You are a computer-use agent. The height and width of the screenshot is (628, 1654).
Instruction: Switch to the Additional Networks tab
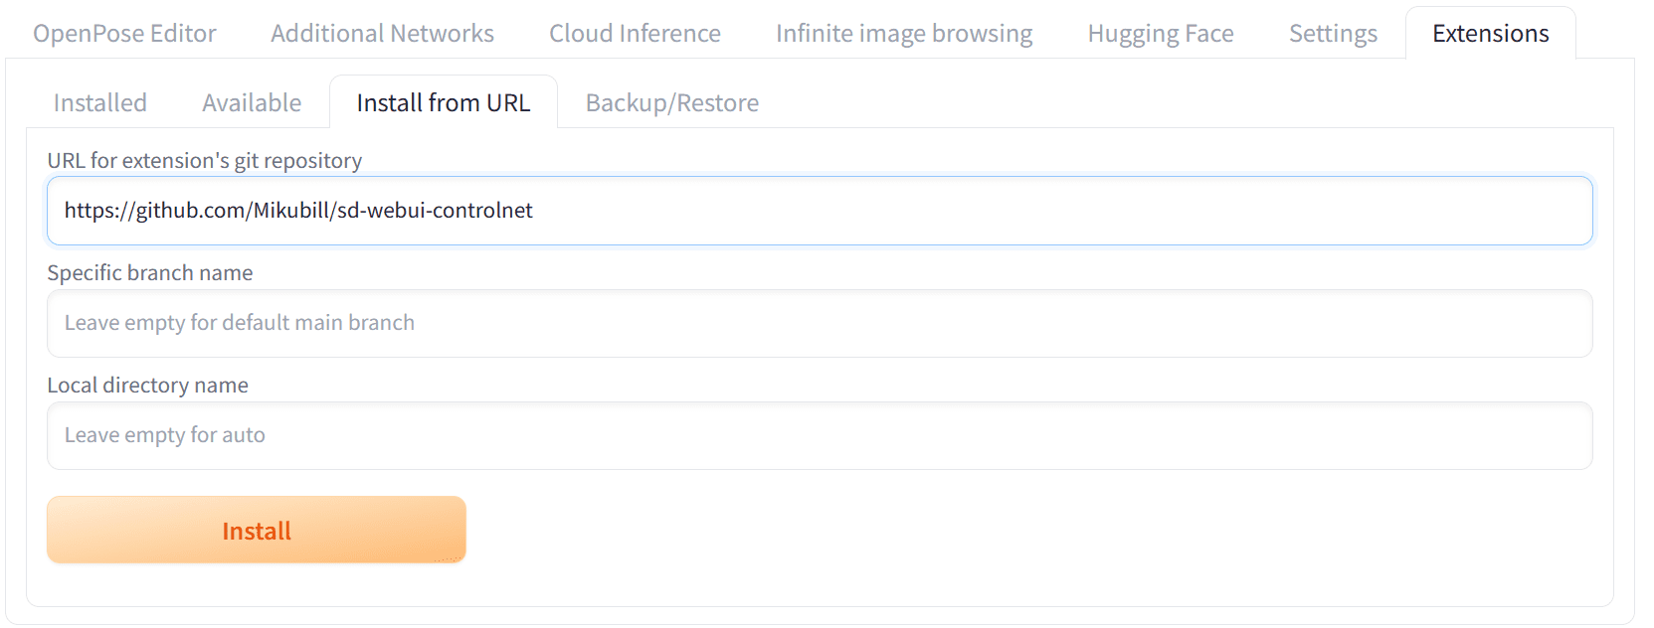382,34
